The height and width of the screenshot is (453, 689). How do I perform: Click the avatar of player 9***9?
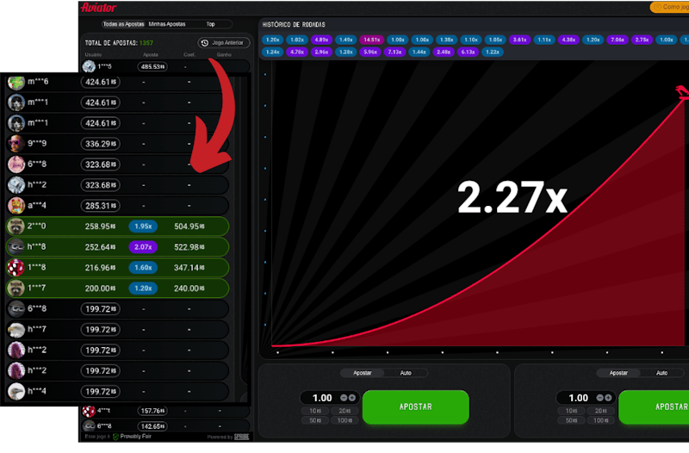point(16,144)
